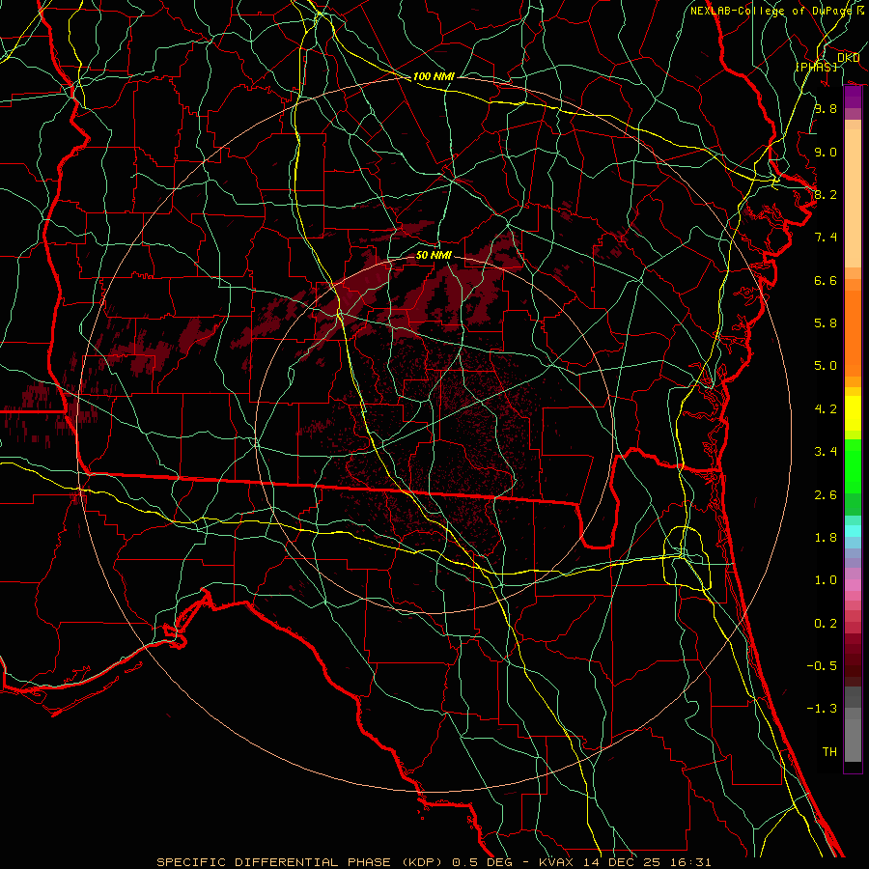
Task: Click the 5.8 legend value
Action: coord(826,323)
